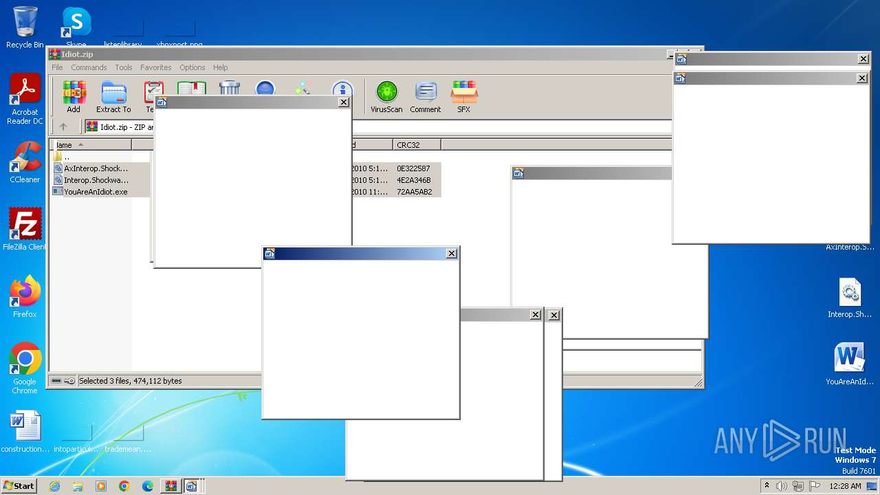880x495 pixels.
Task: Open the Options menu
Action: coord(192,67)
